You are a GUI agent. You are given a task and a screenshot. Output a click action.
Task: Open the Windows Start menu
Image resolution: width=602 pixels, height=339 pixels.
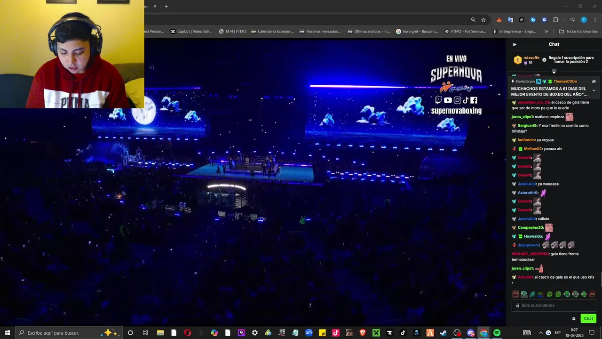[x=7, y=333]
